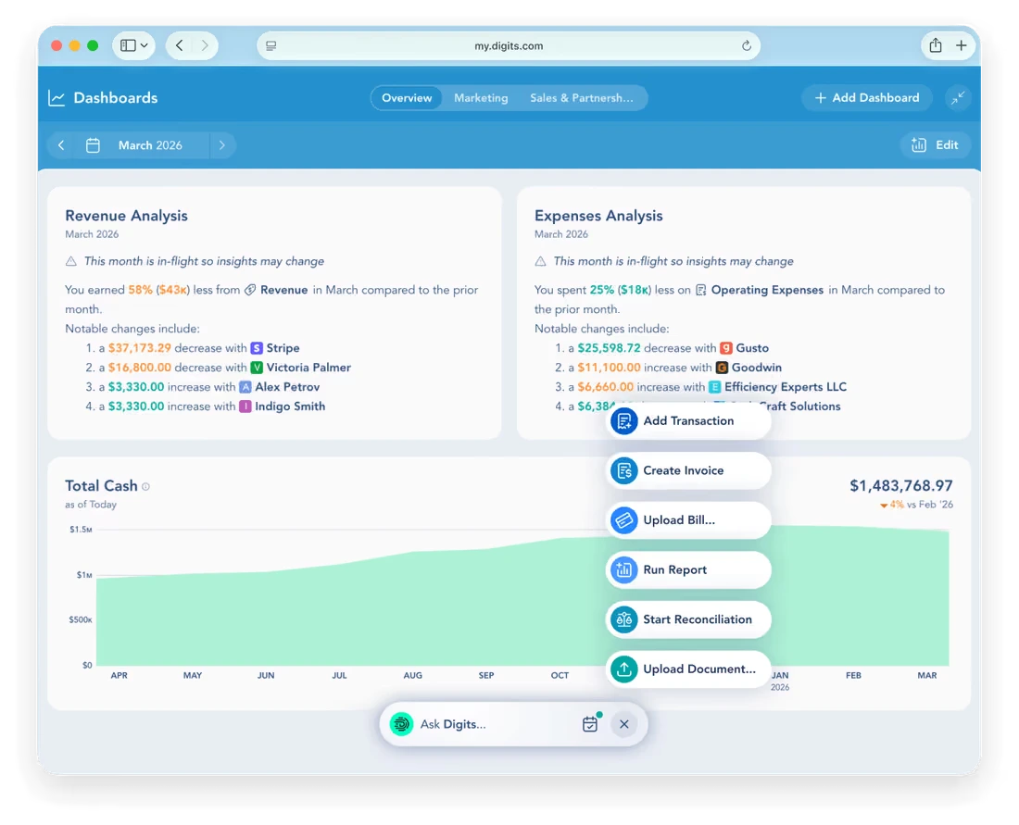Open the Sales & Partnerships tab
The width and height of the screenshot is (1019, 825).
click(581, 98)
